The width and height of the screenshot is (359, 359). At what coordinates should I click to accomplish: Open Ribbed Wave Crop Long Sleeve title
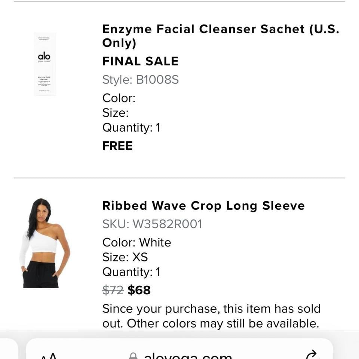click(x=203, y=205)
